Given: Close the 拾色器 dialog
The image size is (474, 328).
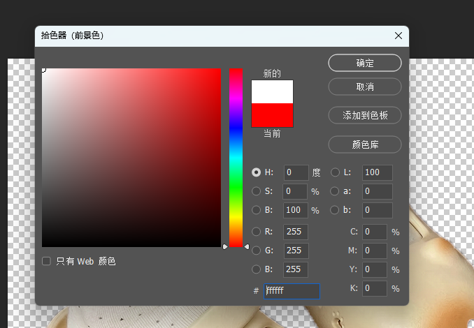Looking at the screenshot, I should (398, 36).
